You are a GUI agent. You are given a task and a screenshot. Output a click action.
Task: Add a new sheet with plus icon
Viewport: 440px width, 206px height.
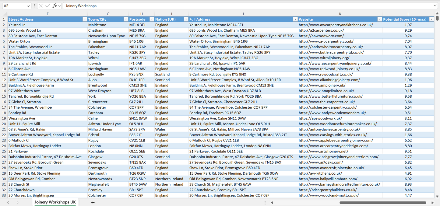point(93,202)
